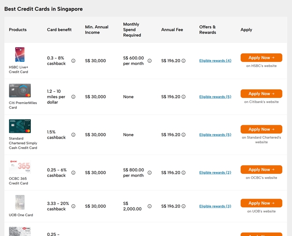292x236 pixels.
Task: Click info icon beside 0.3 – 8% cashback
Action: (x=73, y=61)
